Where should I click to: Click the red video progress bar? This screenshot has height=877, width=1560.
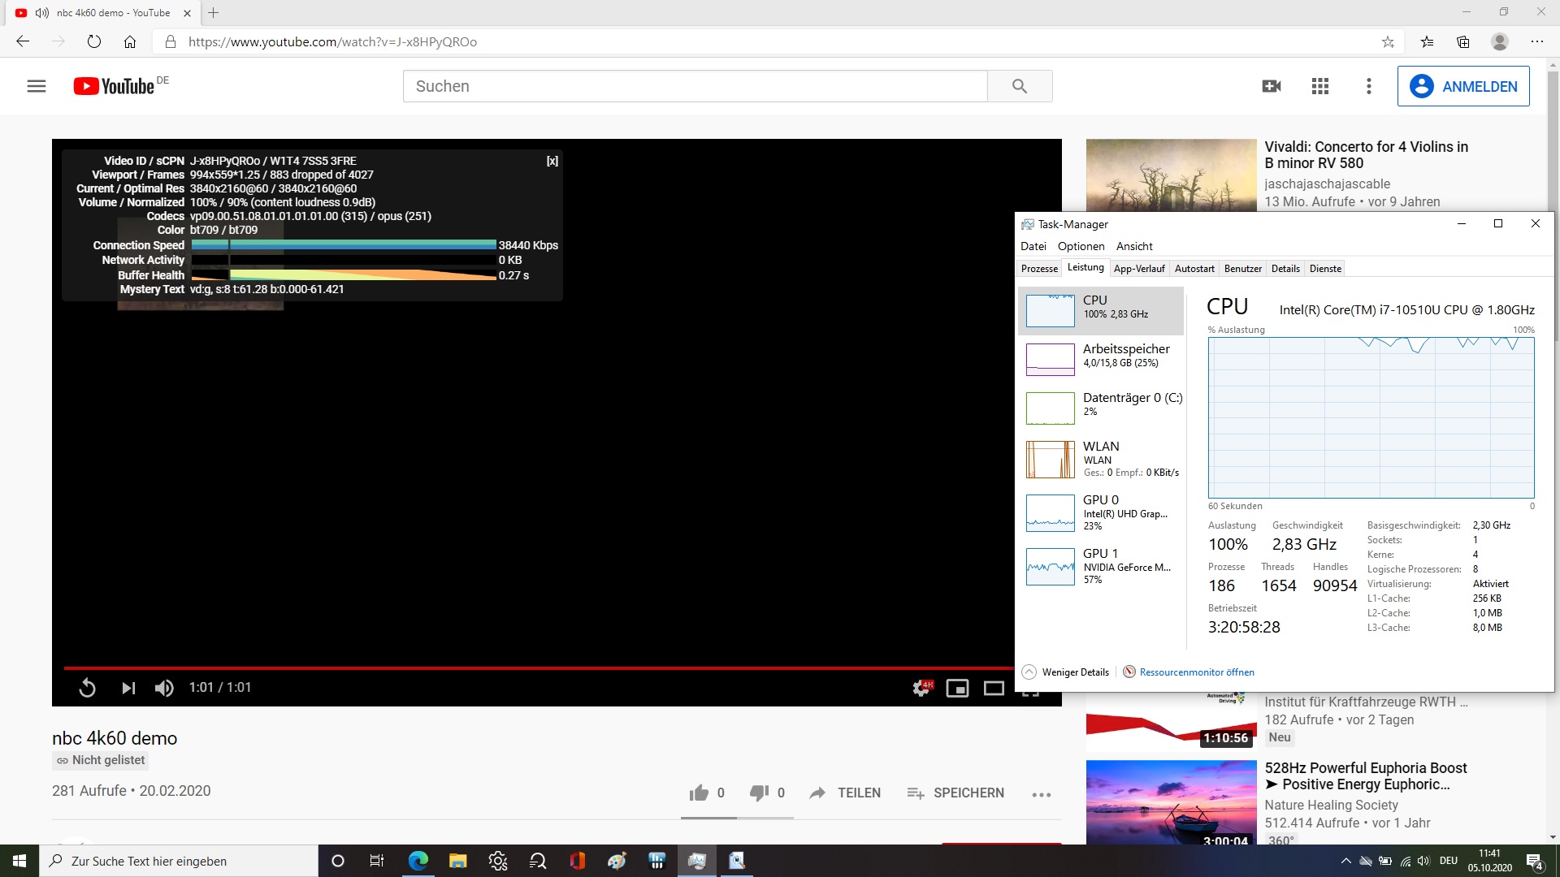536,668
